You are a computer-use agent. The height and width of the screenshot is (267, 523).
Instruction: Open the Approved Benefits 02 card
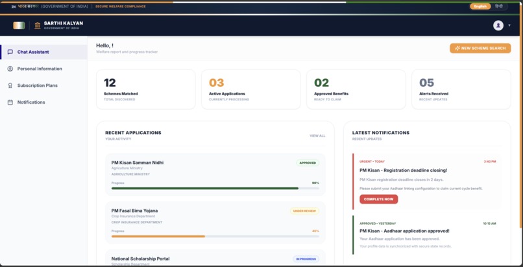coord(356,89)
